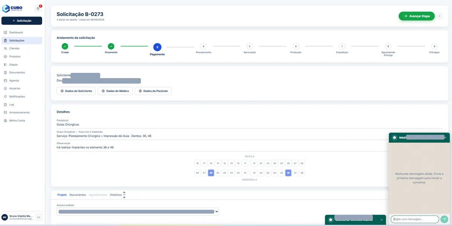Click the Clientes people icon

[5, 48]
